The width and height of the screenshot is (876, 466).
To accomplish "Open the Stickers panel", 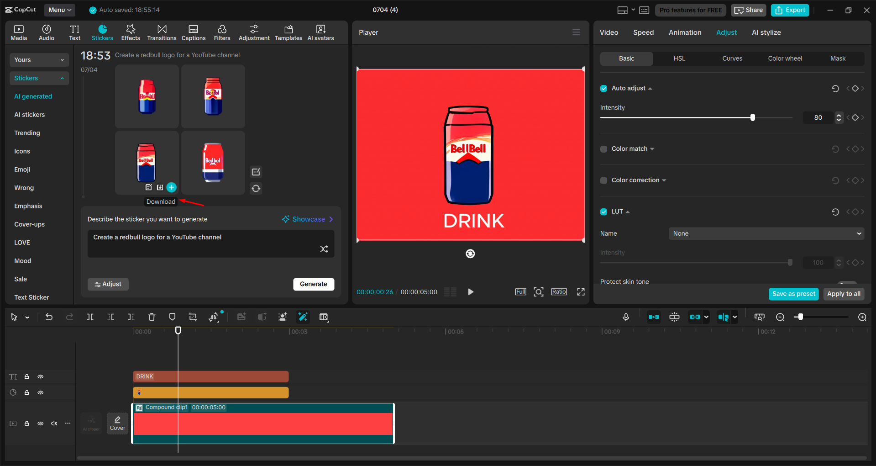I will tap(102, 32).
